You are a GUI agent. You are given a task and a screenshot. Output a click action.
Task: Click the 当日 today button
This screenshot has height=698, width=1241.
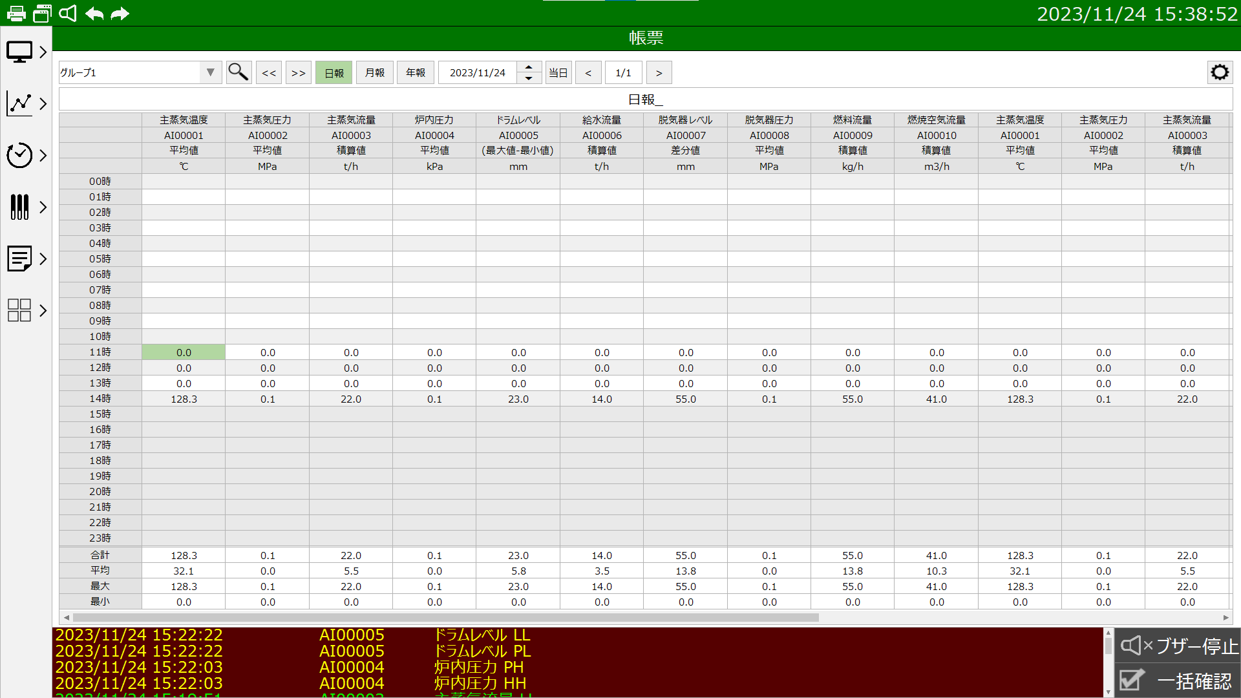pos(558,72)
